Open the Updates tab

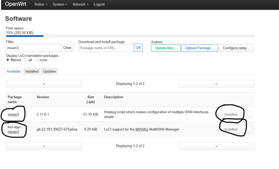coord(49,71)
